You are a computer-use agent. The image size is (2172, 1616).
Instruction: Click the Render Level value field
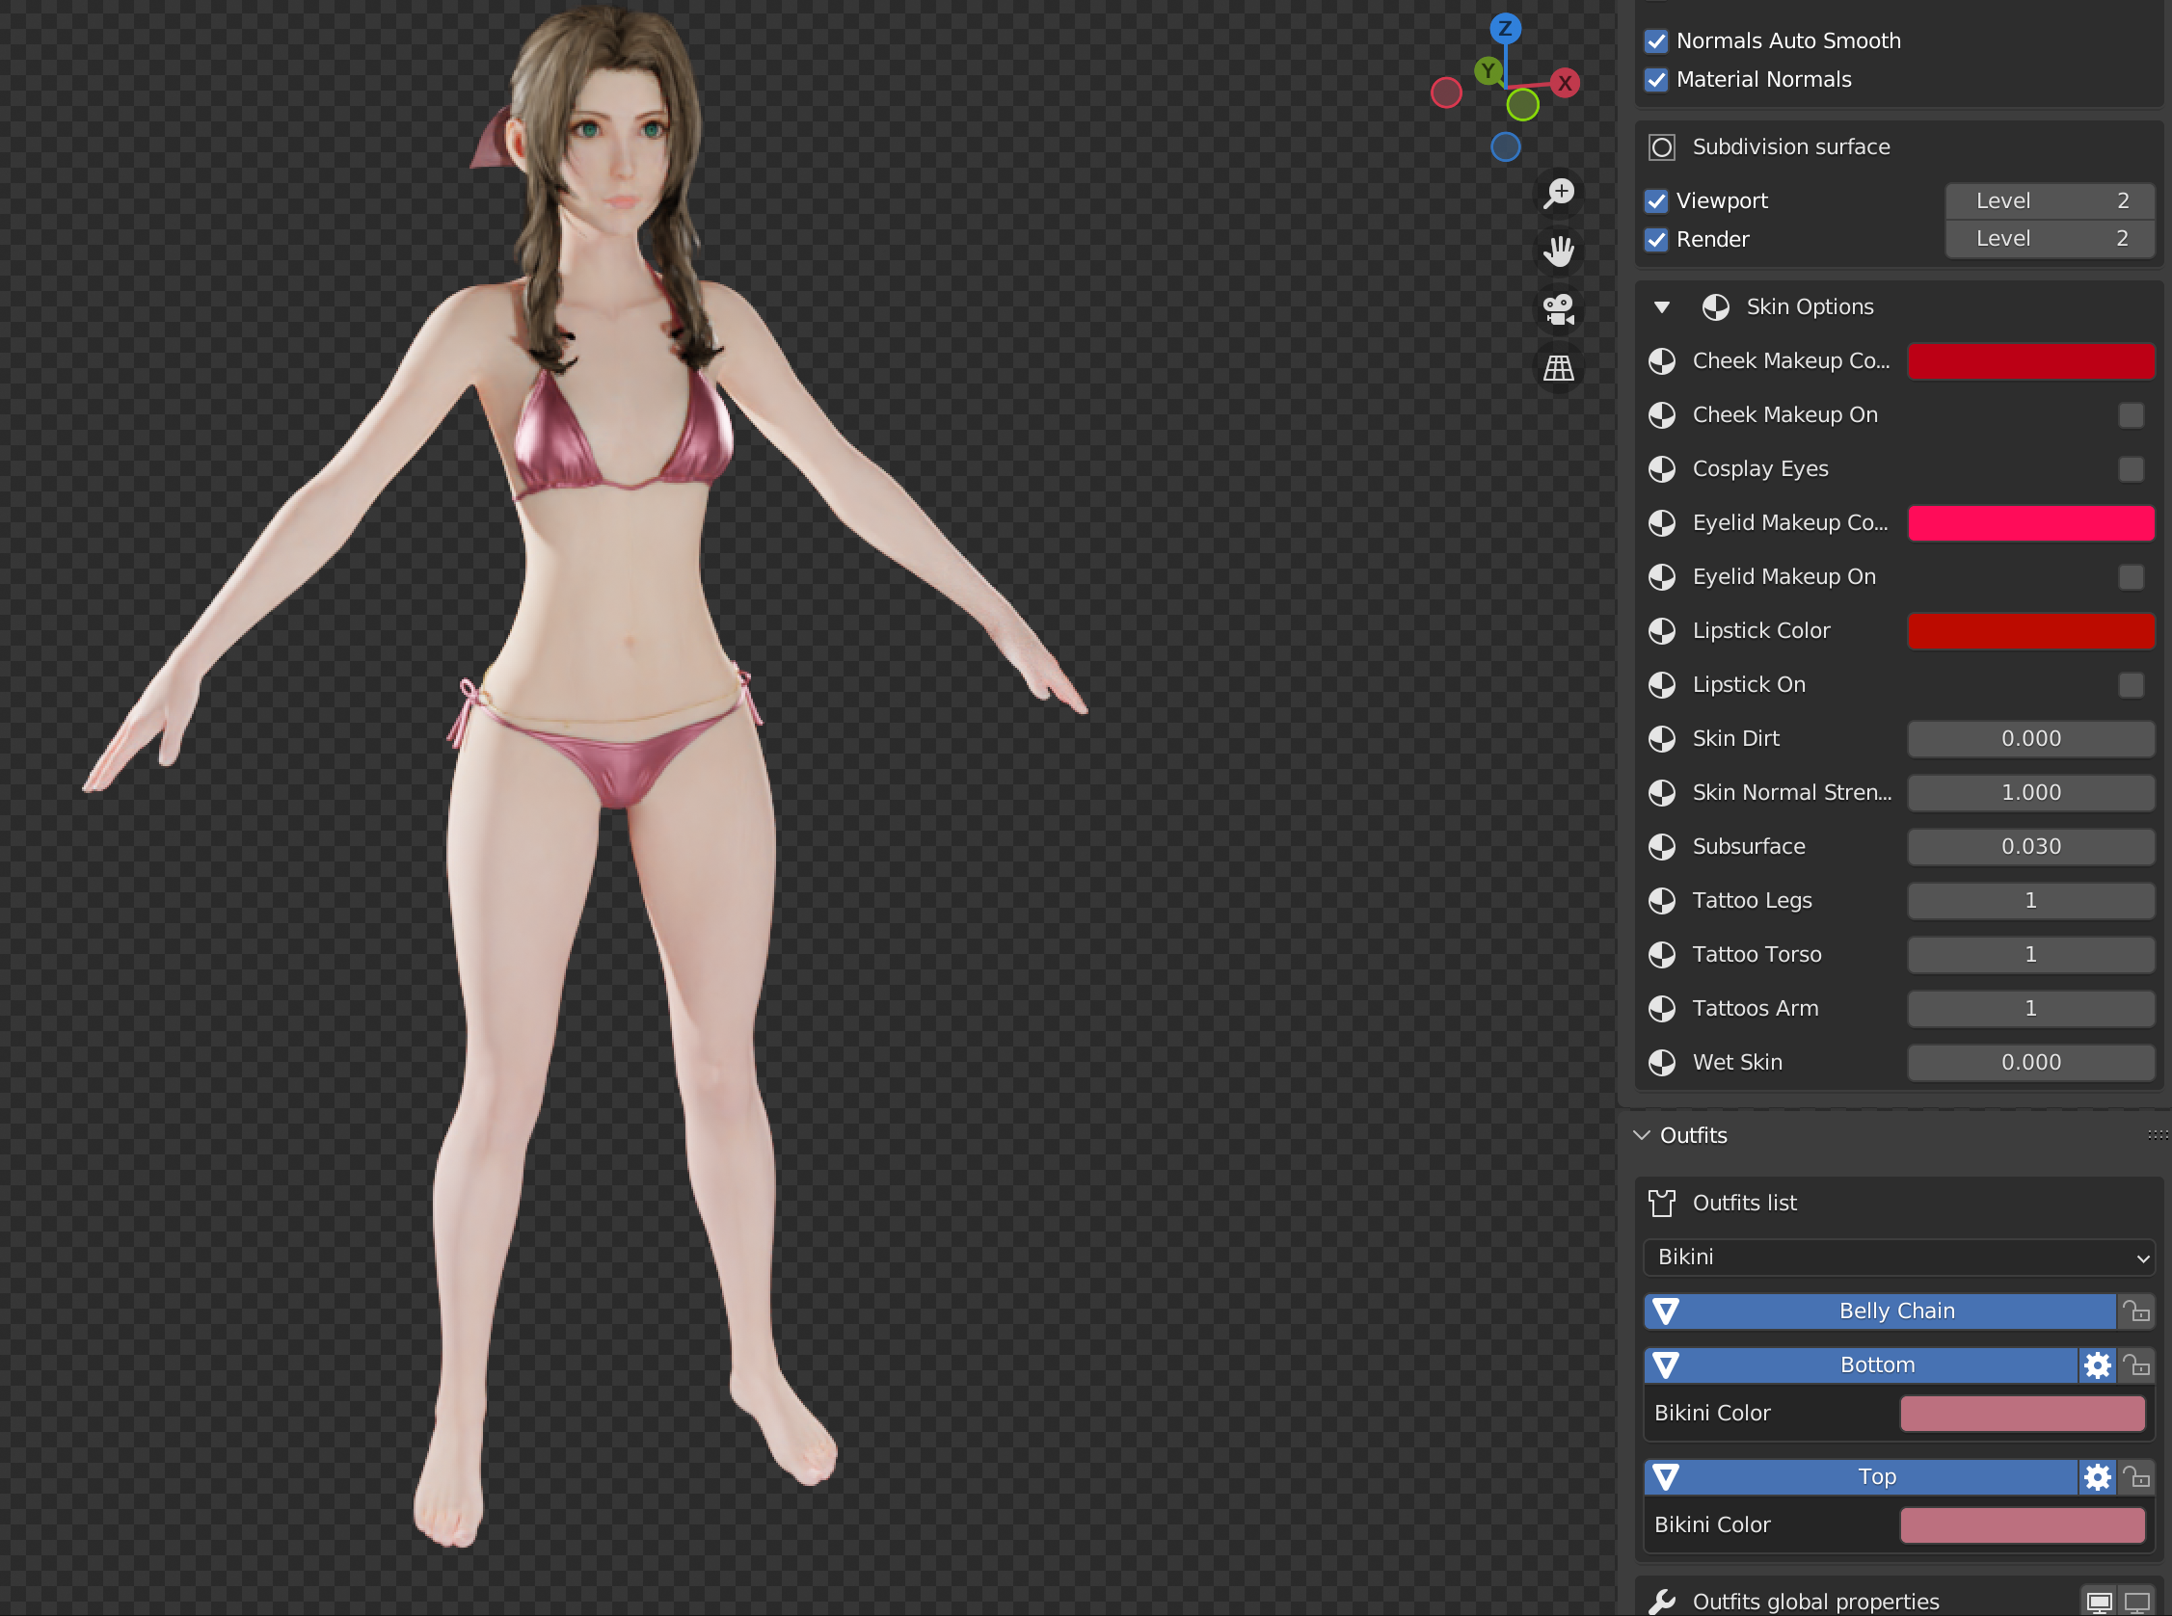point(2050,239)
